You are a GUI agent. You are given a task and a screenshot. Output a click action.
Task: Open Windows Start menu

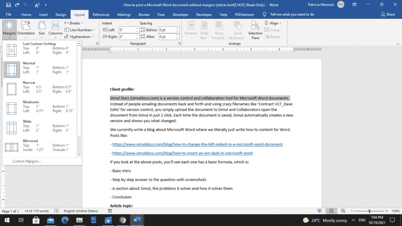[7, 220]
